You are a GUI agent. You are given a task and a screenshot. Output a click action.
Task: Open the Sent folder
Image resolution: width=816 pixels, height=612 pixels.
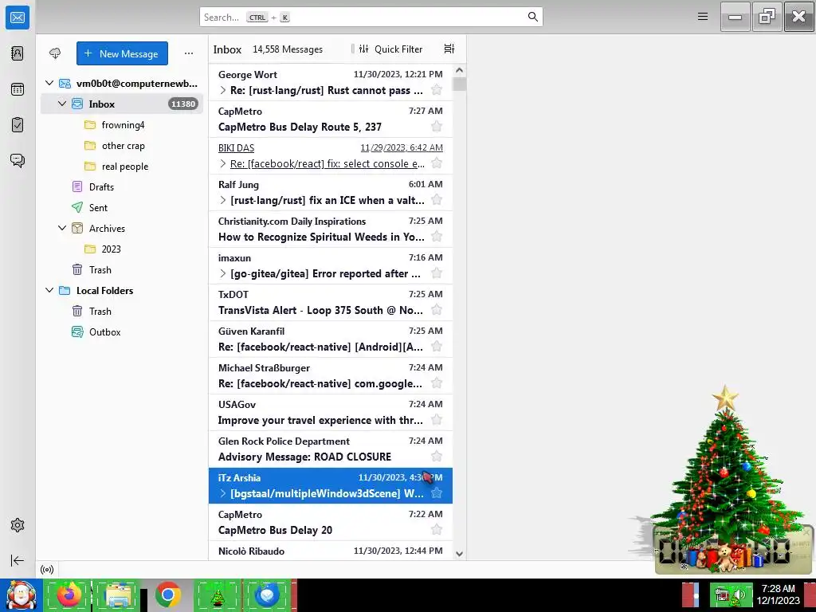[x=122, y=208]
